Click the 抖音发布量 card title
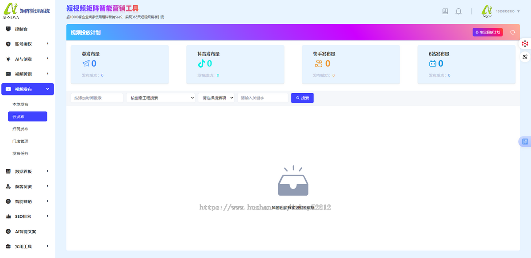The width and height of the screenshot is (531, 258). click(208, 54)
